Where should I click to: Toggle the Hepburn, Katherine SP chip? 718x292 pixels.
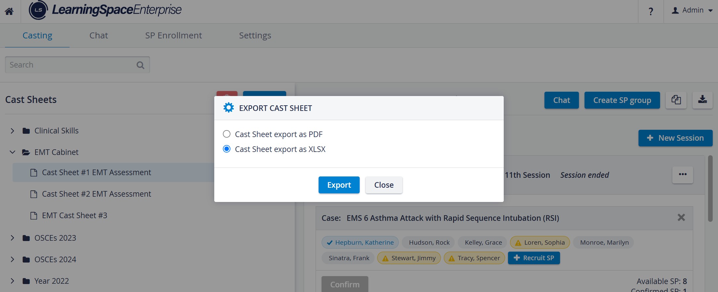click(x=360, y=242)
